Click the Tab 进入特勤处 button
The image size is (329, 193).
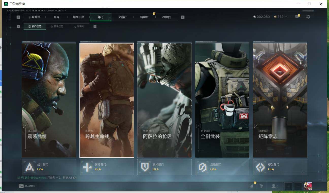pyautogui.click(x=27, y=186)
